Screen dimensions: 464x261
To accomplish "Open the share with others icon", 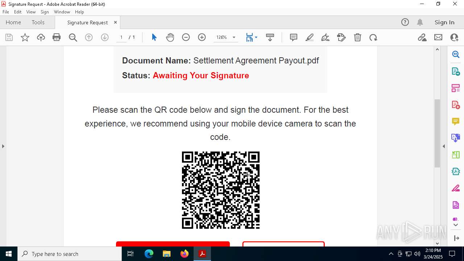I will (454, 37).
